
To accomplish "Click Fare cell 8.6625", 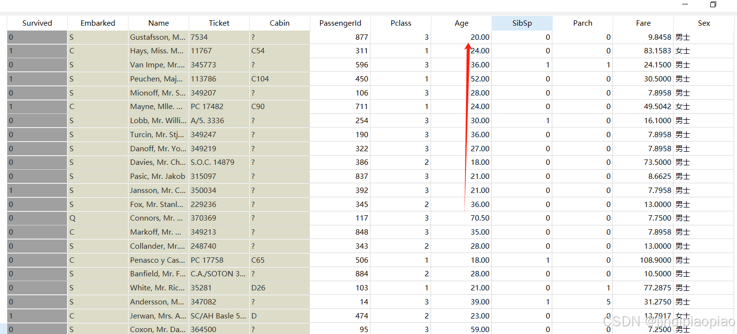I will point(643,176).
